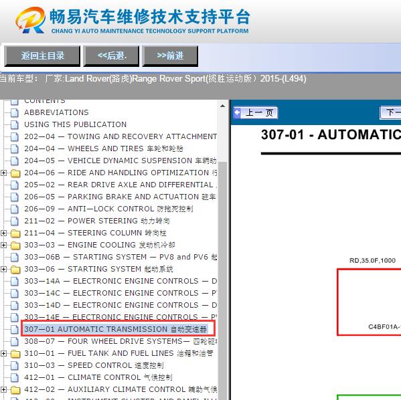Click the 204-06 Ride and Handling folder icon

pos(15,173)
